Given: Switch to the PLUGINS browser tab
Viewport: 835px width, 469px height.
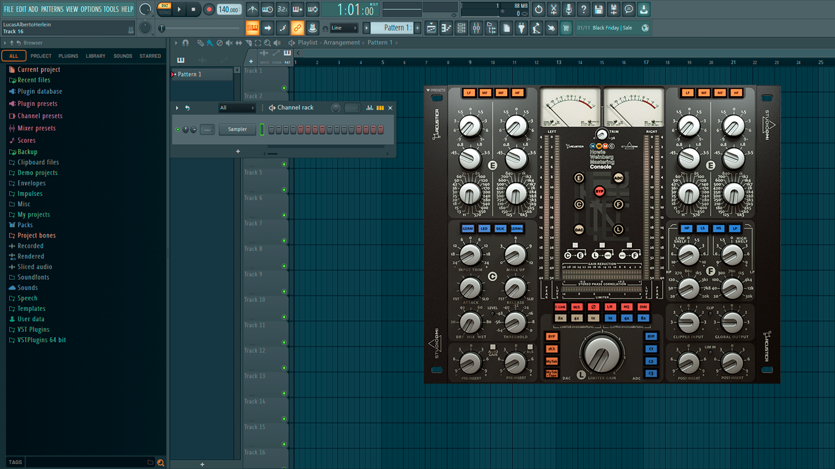Looking at the screenshot, I should (x=68, y=56).
